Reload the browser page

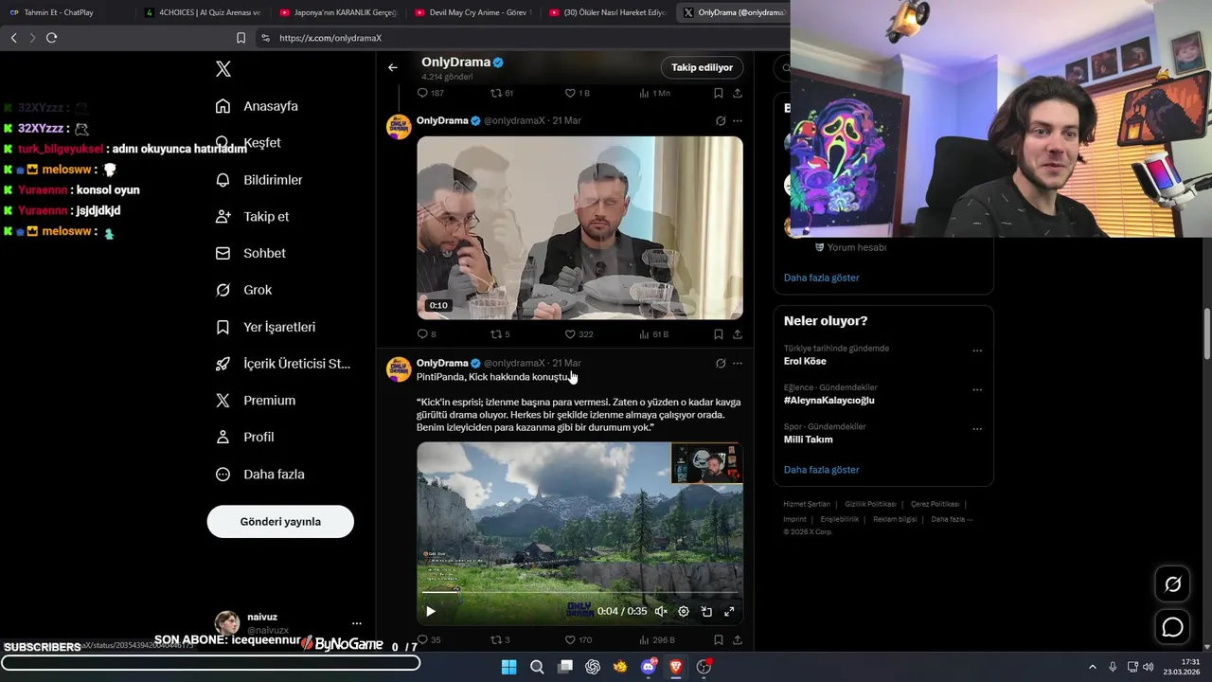click(x=51, y=38)
